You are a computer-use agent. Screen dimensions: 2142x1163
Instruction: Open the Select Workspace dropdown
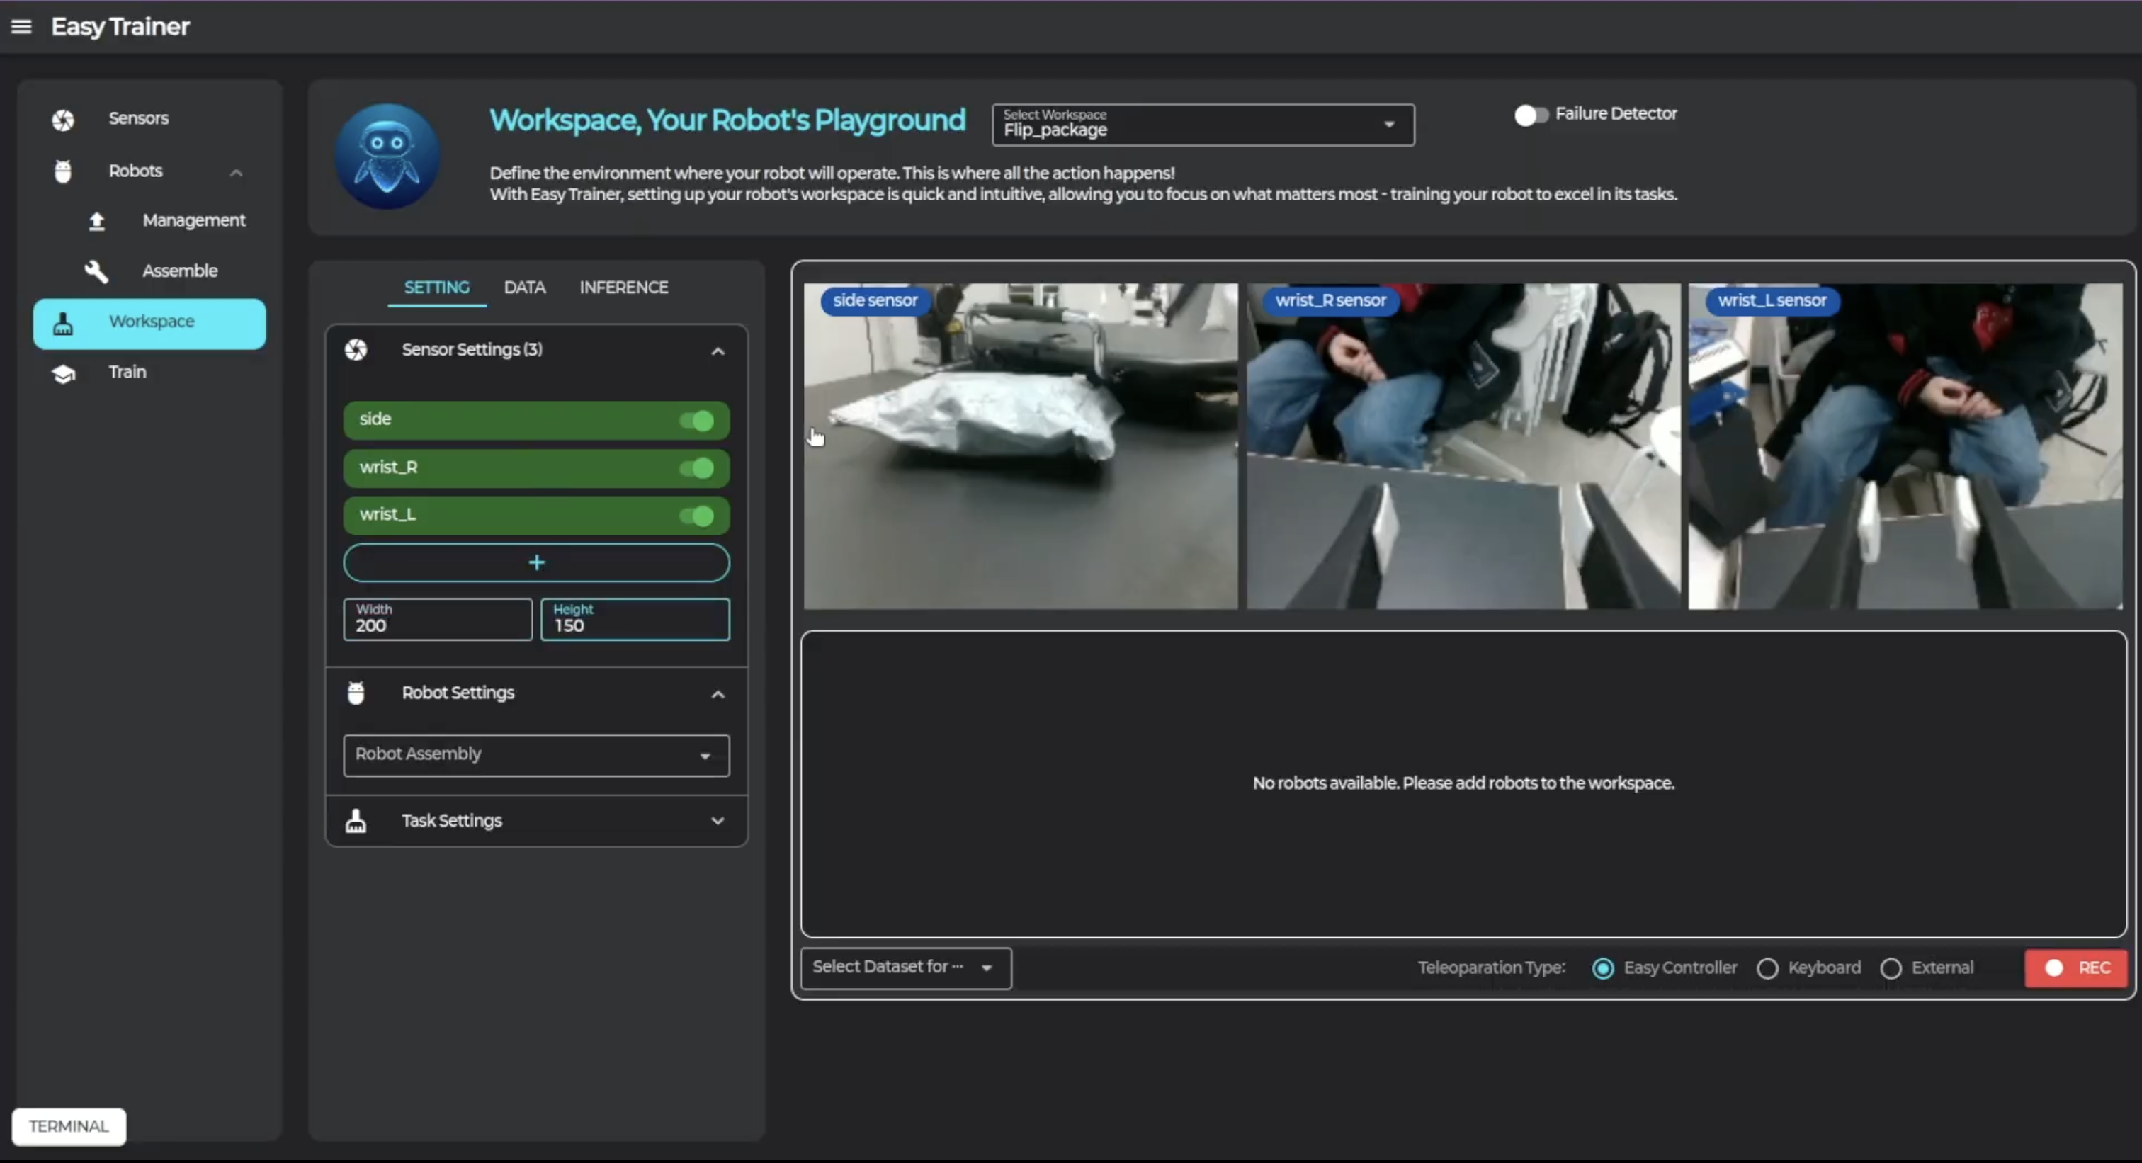(1202, 125)
